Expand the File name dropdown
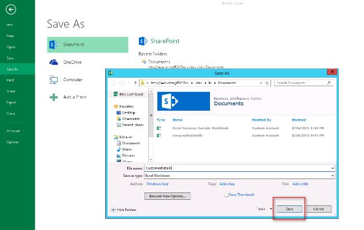364x230 pixels. coord(333,168)
